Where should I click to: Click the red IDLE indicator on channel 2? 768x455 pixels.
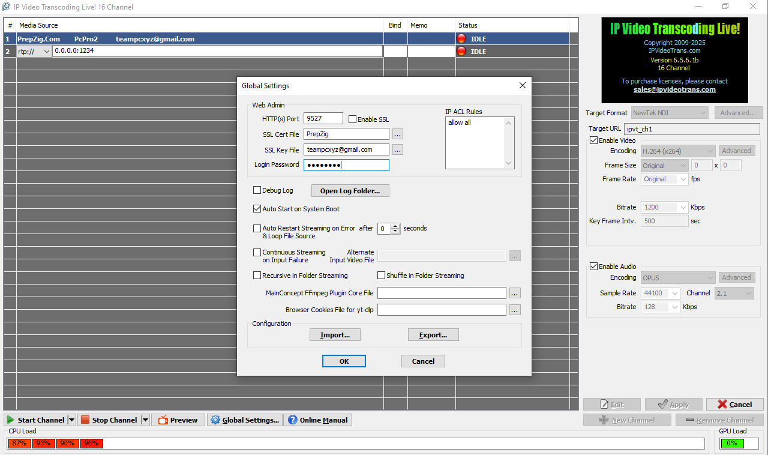tap(461, 51)
